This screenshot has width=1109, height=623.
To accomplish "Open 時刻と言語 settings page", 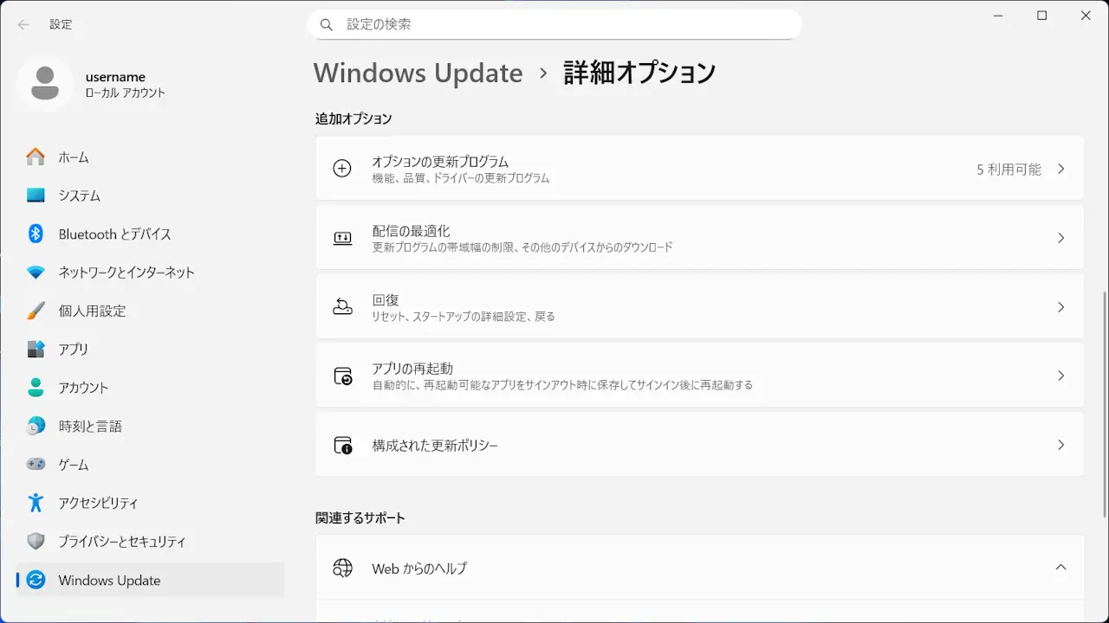I will 90,426.
